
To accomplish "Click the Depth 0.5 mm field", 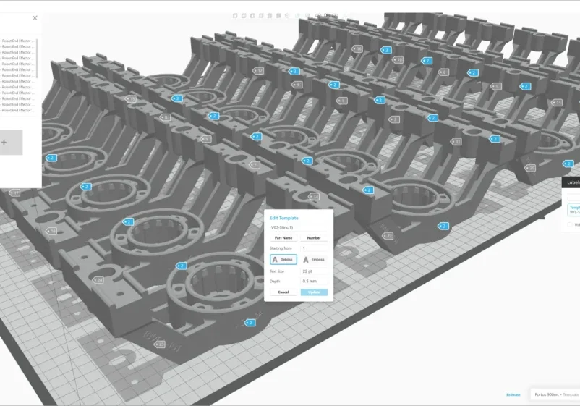I will point(314,281).
